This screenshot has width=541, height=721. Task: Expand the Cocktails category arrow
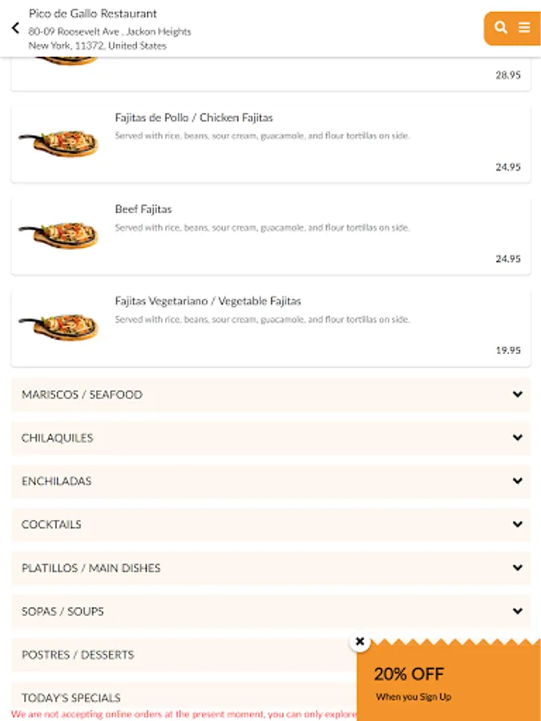coord(518,525)
